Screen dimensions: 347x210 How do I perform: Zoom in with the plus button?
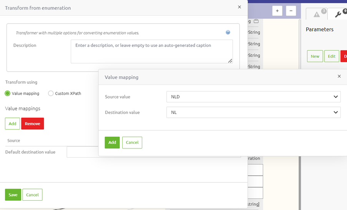pyautogui.click(x=277, y=11)
